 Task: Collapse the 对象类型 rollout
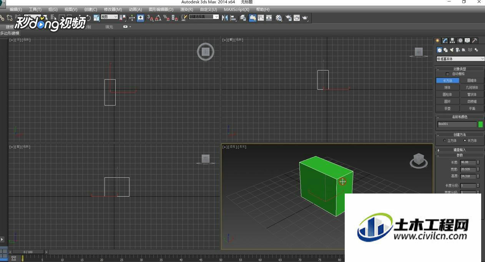(x=460, y=69)
